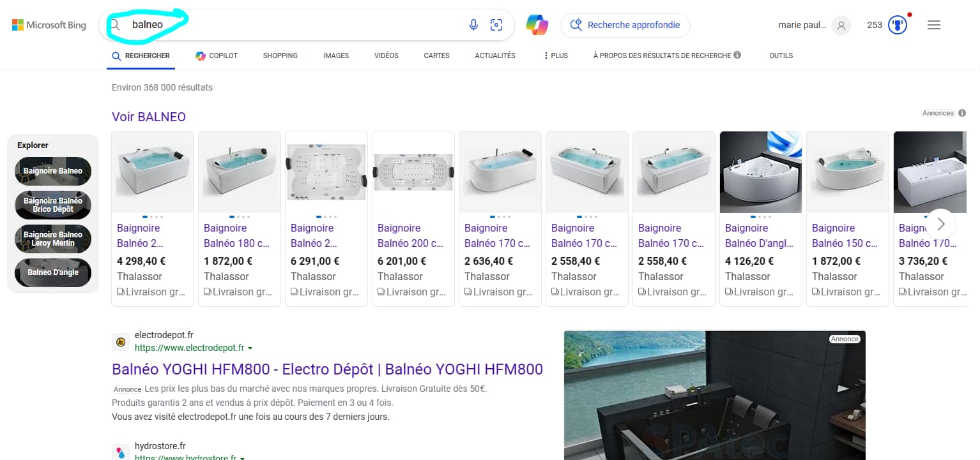This screenshot has height=460, width=980.
Task: Click delivery truck icon under 4 126,20 €
Action: click(729, 292)
